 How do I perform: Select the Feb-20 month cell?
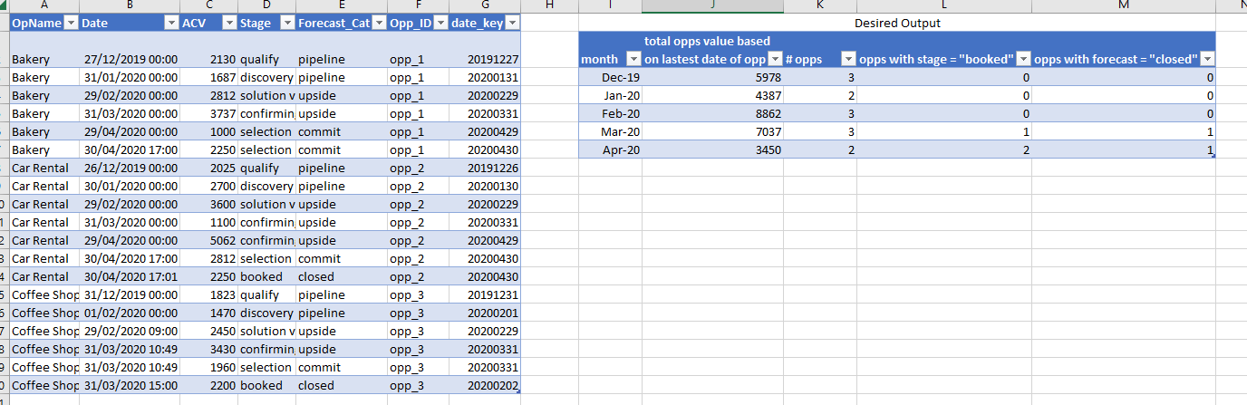611,113
